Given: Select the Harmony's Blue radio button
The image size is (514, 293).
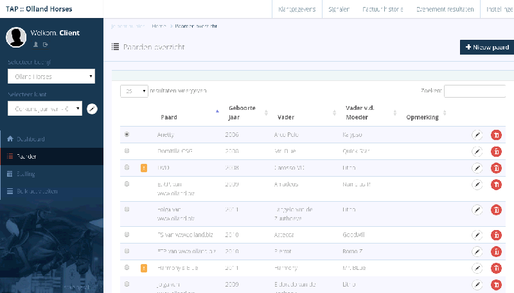Looking at the screenshot, I should coord(127,267).
